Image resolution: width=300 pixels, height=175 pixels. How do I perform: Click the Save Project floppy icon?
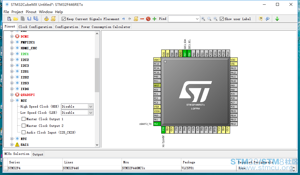click(x=29, y=19)
